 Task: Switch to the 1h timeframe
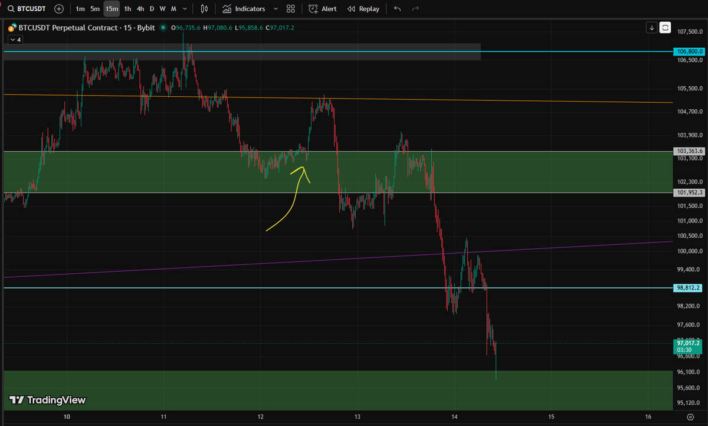(x=127, y=9)
